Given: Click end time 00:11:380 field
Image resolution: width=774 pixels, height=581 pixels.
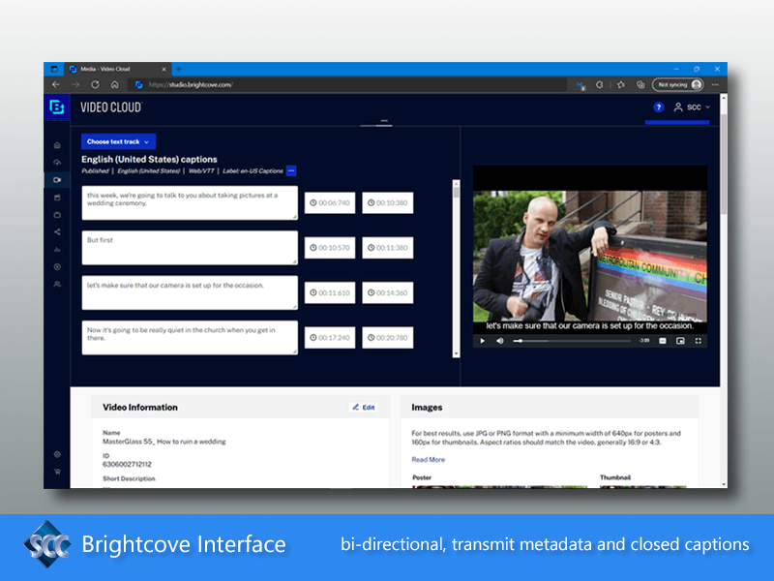Looking at the screenshot, I should [x=388, y=248].
